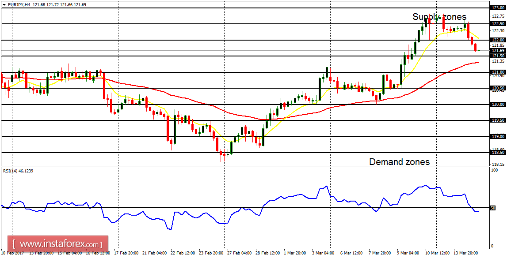The width and height of the screenshot is (507, 258).
Task: Click the 123.00 price axis label
Action: coord(497,7)
